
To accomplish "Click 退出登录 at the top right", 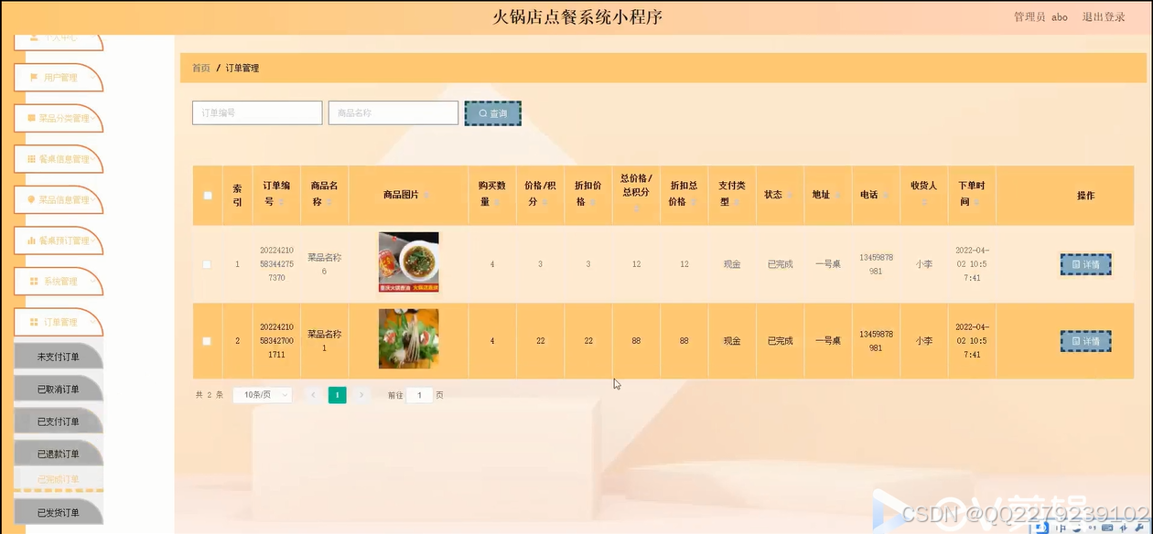I will (x=1104, y=16).
